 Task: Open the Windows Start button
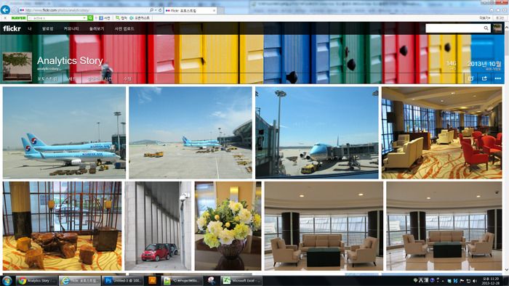coord(7,280)
